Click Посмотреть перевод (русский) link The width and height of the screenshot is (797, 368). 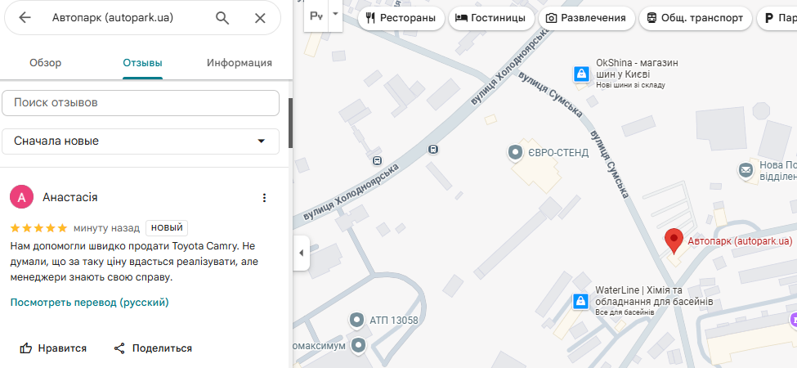point(89,303)
